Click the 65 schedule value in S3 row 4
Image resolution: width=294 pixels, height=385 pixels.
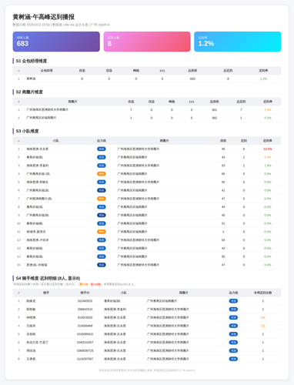223,174
